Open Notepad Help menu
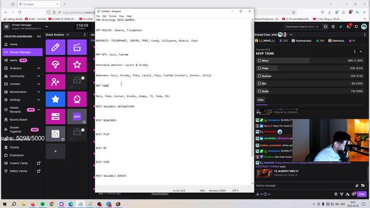The width and height of the screenshot is (370, 208). 129,16
